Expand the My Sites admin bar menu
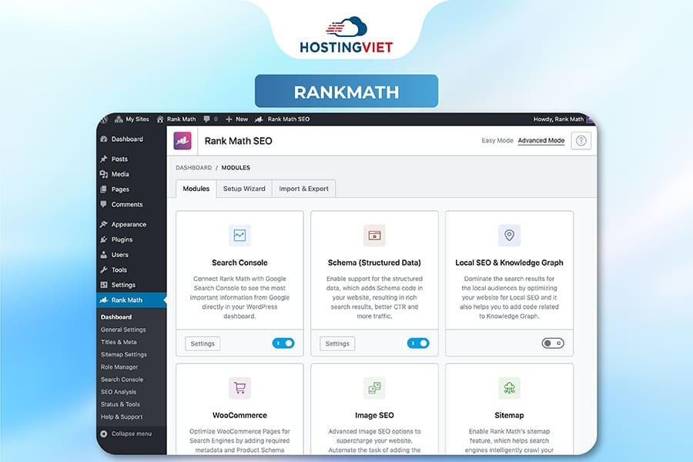The height and width of the screenshot is (462, 693). click(x=132, y=119)
